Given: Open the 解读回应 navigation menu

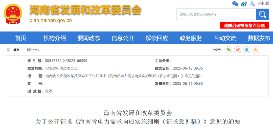Looking at the screenshot, I should pyautogui.click(x=157, y=38).
